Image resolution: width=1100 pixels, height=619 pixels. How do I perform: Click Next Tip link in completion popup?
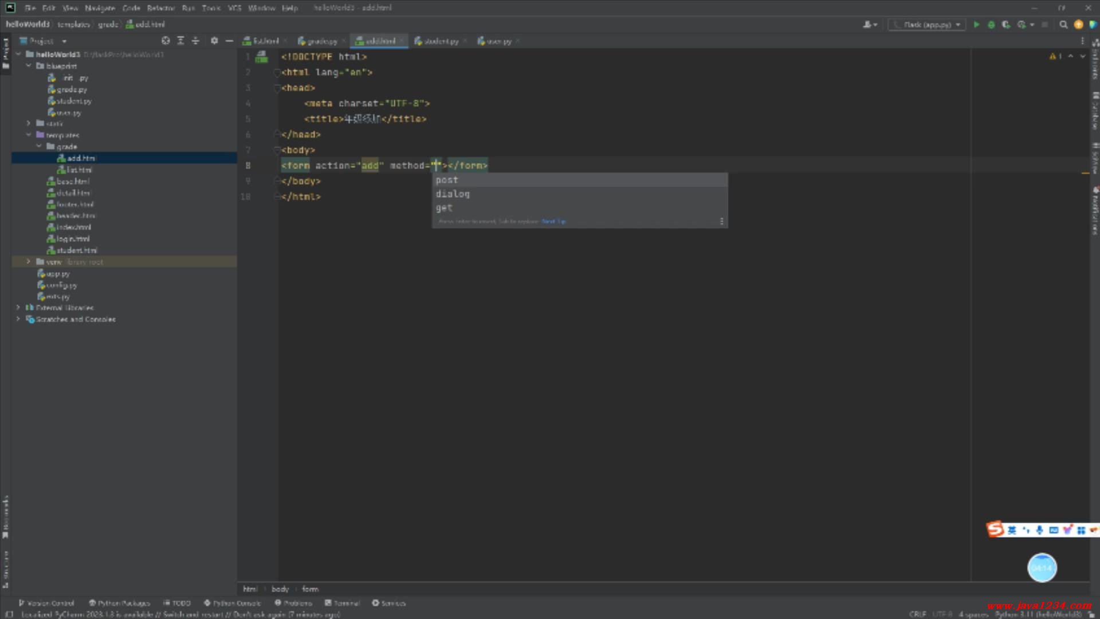[553, 221]
